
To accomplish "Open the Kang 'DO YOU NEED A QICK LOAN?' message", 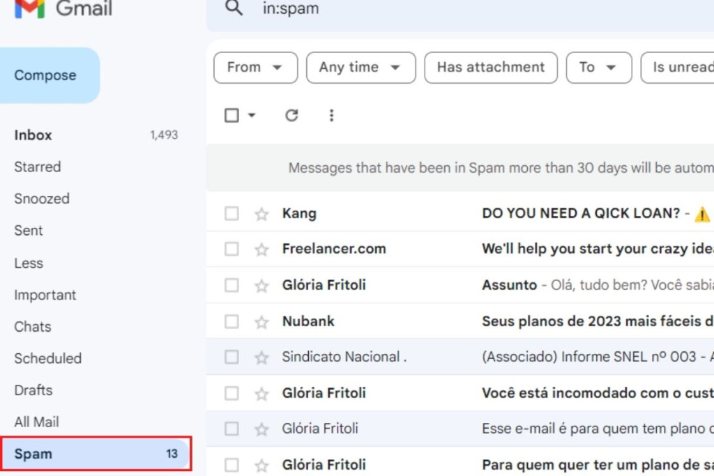I will [460, 213].
